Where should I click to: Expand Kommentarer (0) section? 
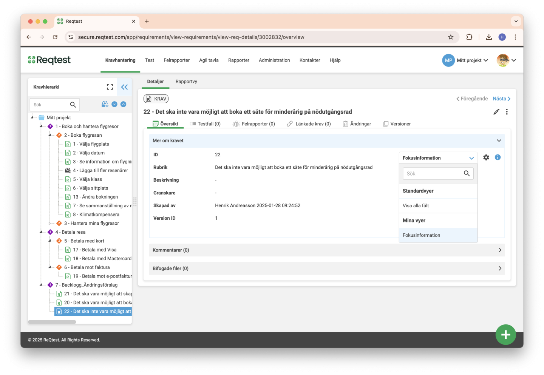click(x=327, y=250)
